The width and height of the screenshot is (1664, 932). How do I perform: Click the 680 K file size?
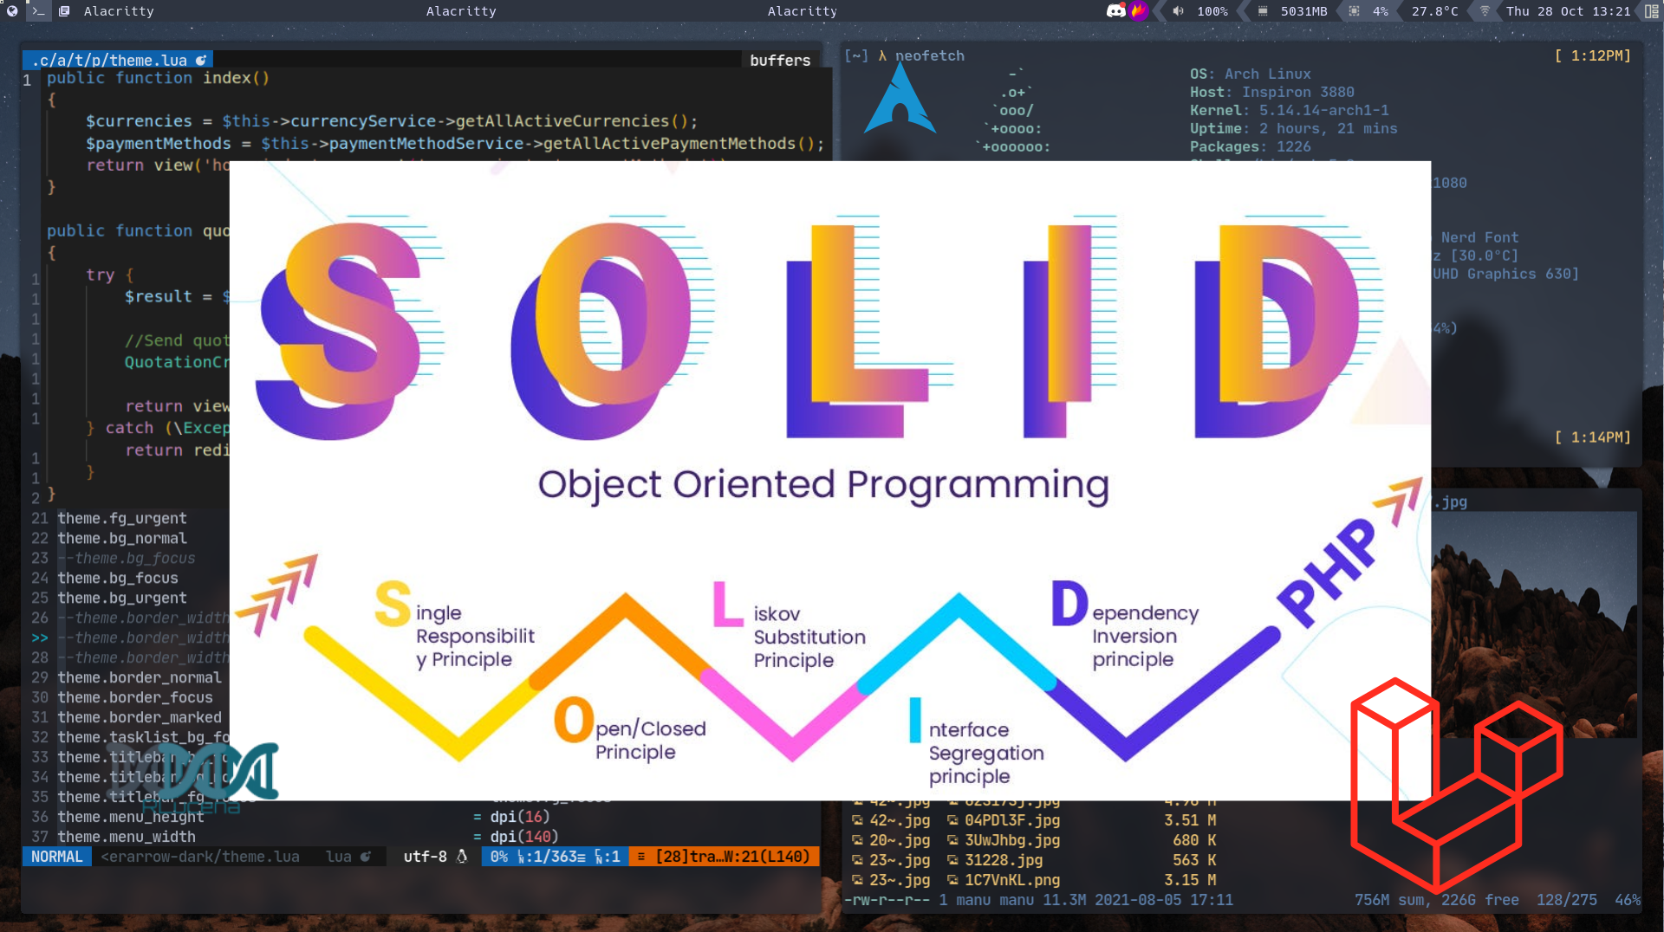coord(1194,840)
